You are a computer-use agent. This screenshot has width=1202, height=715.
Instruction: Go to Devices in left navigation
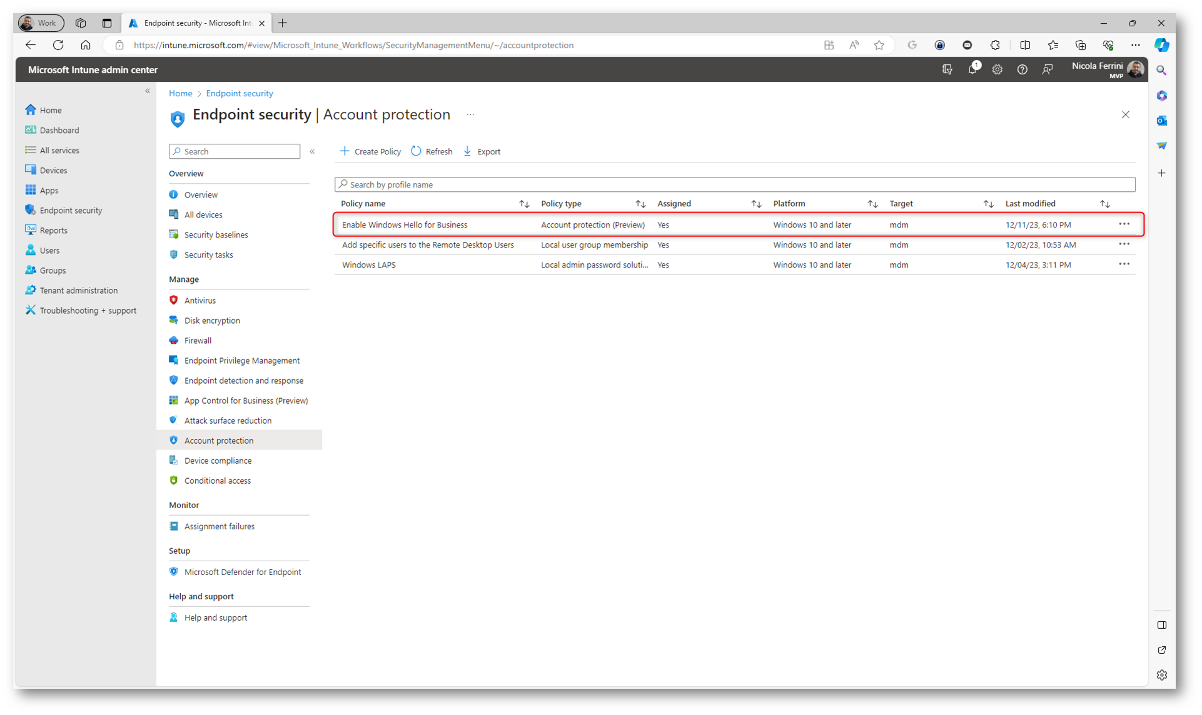(53, 171)
